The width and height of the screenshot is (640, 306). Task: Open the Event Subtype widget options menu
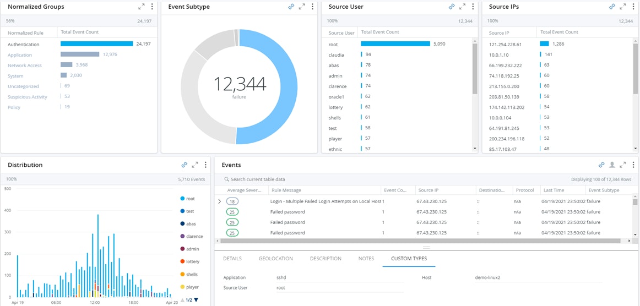pyautogui.click(x=312, y=7)
